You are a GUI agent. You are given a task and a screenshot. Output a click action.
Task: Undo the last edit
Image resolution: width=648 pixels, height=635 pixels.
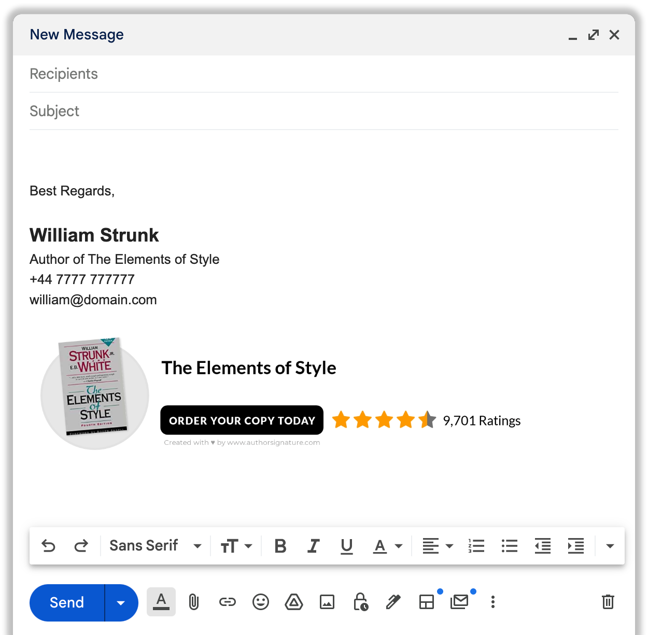click(x=48, y=546)
